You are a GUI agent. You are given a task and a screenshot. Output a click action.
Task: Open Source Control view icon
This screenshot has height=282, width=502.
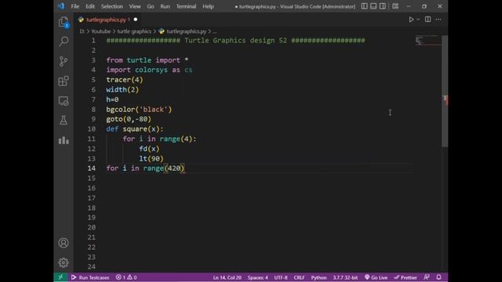pos(64,61)
